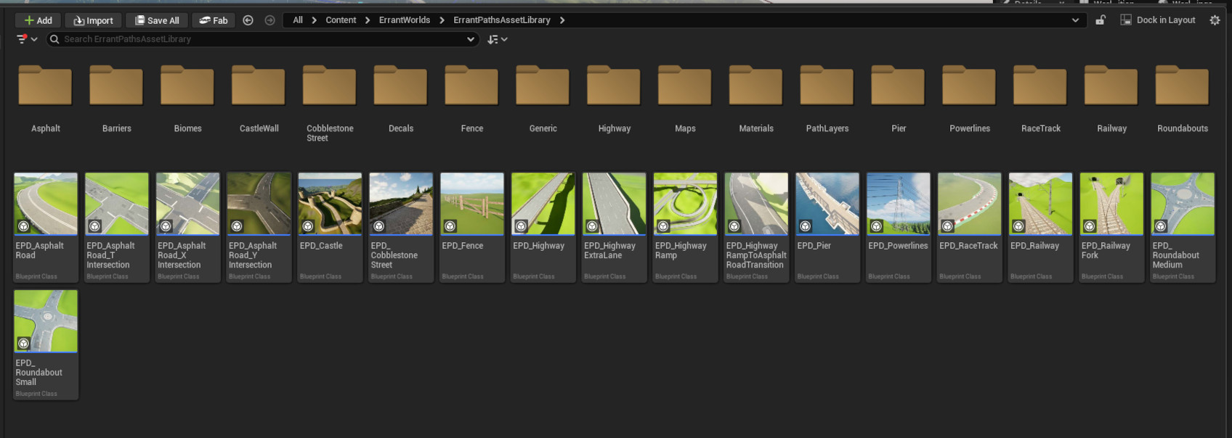Open the Highway folder

pos(614,86)
